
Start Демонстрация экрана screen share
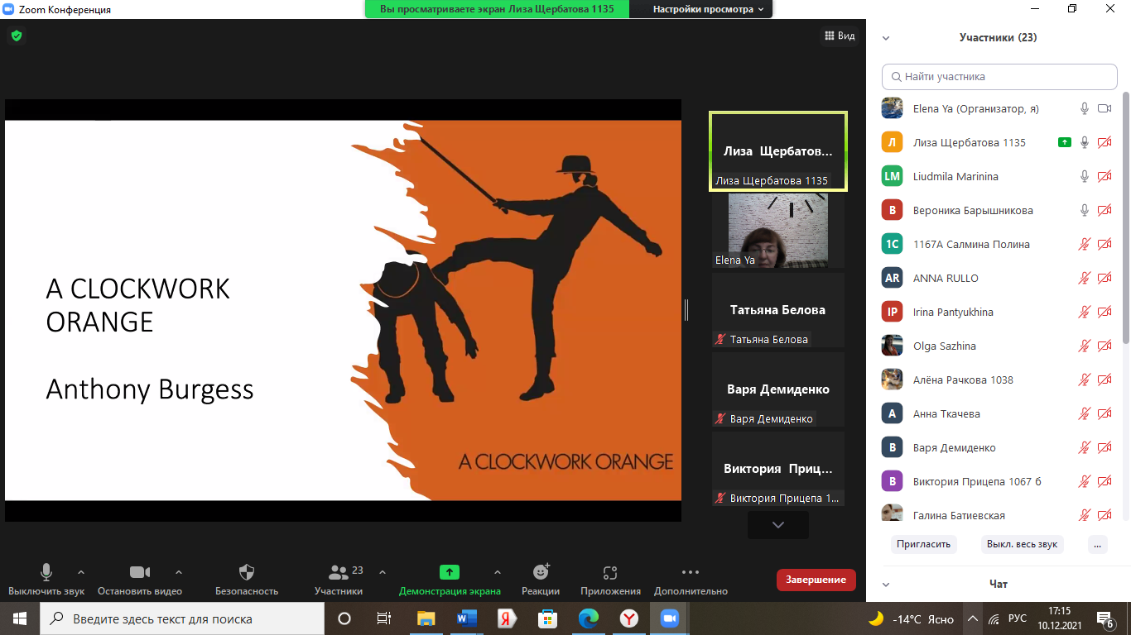pos(450,580)
